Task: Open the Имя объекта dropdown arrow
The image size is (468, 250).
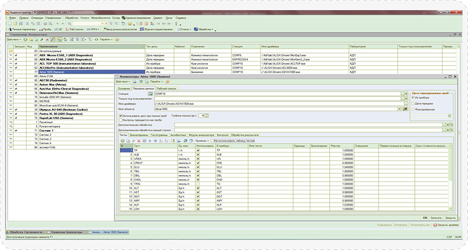Action: [399, 109]
